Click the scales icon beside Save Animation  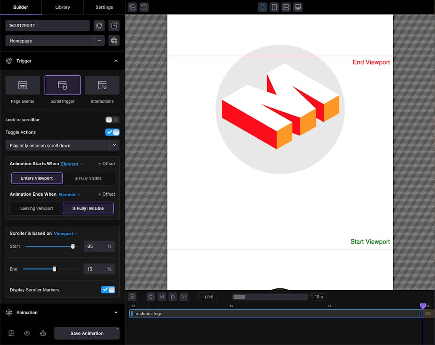click(43, 333)
